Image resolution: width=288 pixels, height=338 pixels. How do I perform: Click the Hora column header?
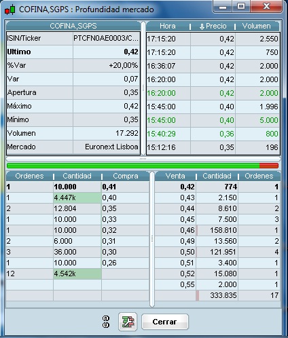168,26
